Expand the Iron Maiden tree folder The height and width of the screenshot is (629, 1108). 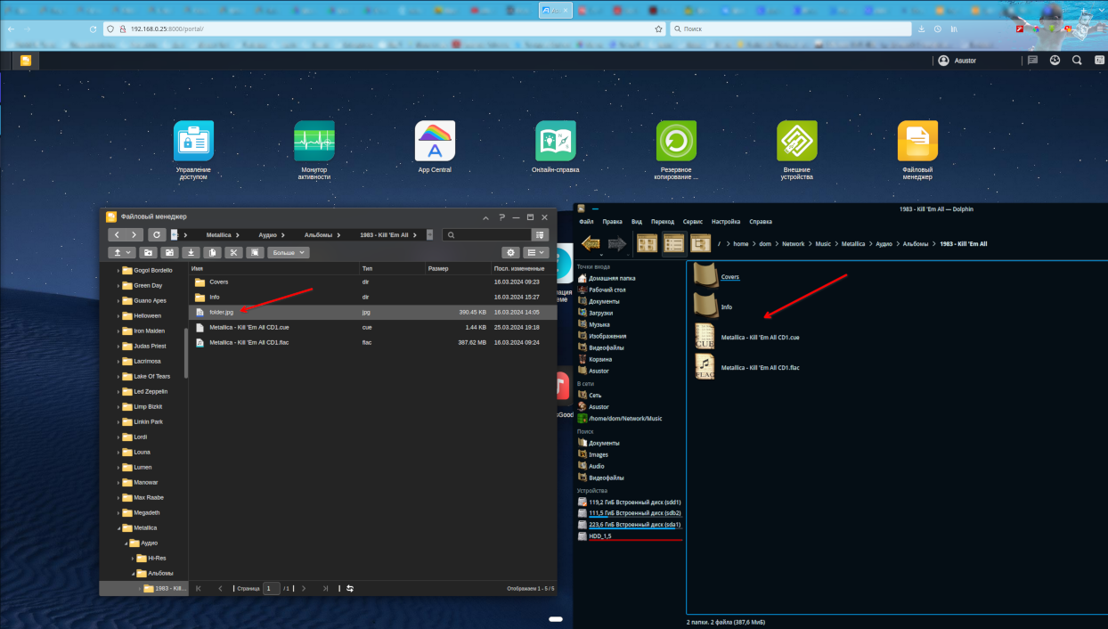click(x=118, y=331)
